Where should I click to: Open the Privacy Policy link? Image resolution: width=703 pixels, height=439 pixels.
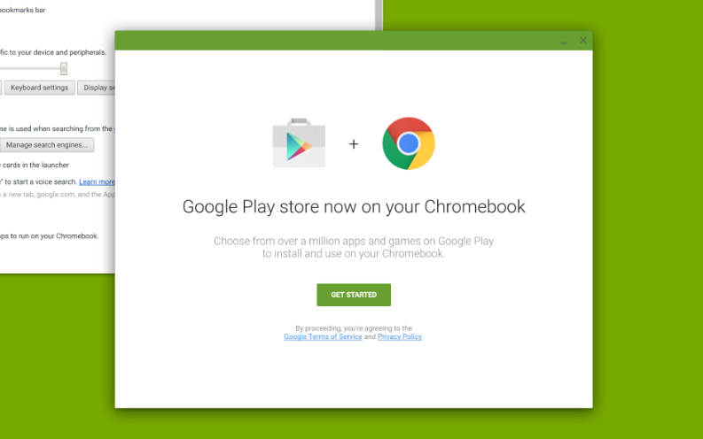pos(400,336)
